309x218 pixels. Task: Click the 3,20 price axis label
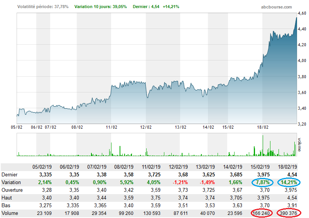[302, 124]
